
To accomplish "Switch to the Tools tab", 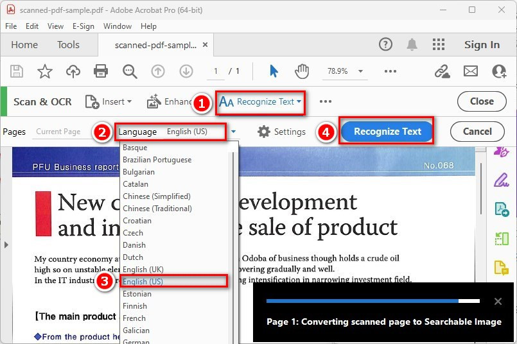I will tap(68, 45).
